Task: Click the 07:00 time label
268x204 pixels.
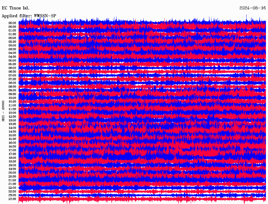Action: pos(12,76)
